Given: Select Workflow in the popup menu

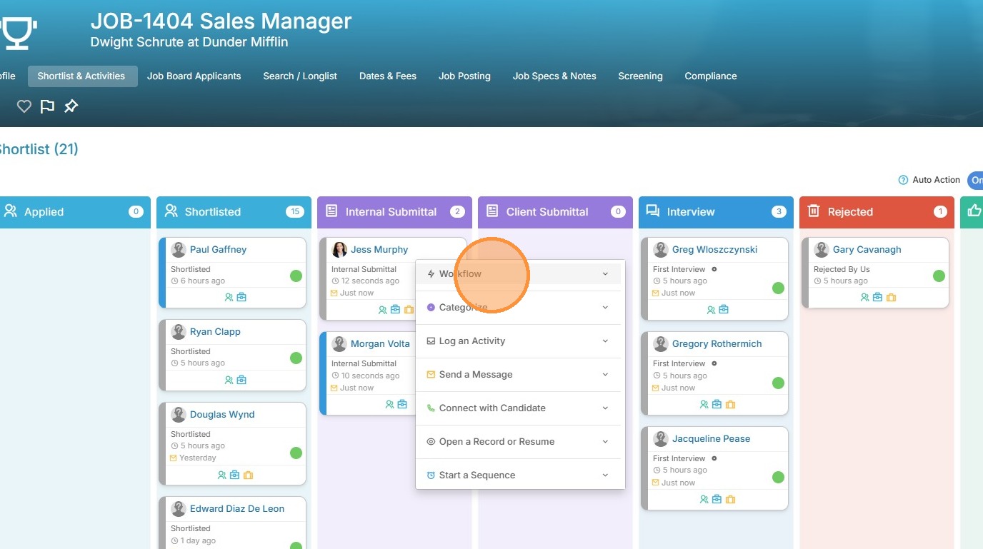Looking at the screenshot, I should (519, 274).
